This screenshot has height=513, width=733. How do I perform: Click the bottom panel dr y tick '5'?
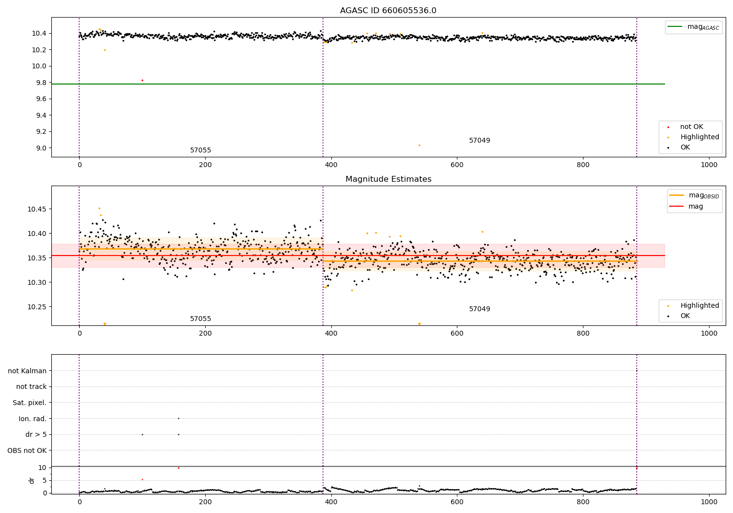[44, 481]
